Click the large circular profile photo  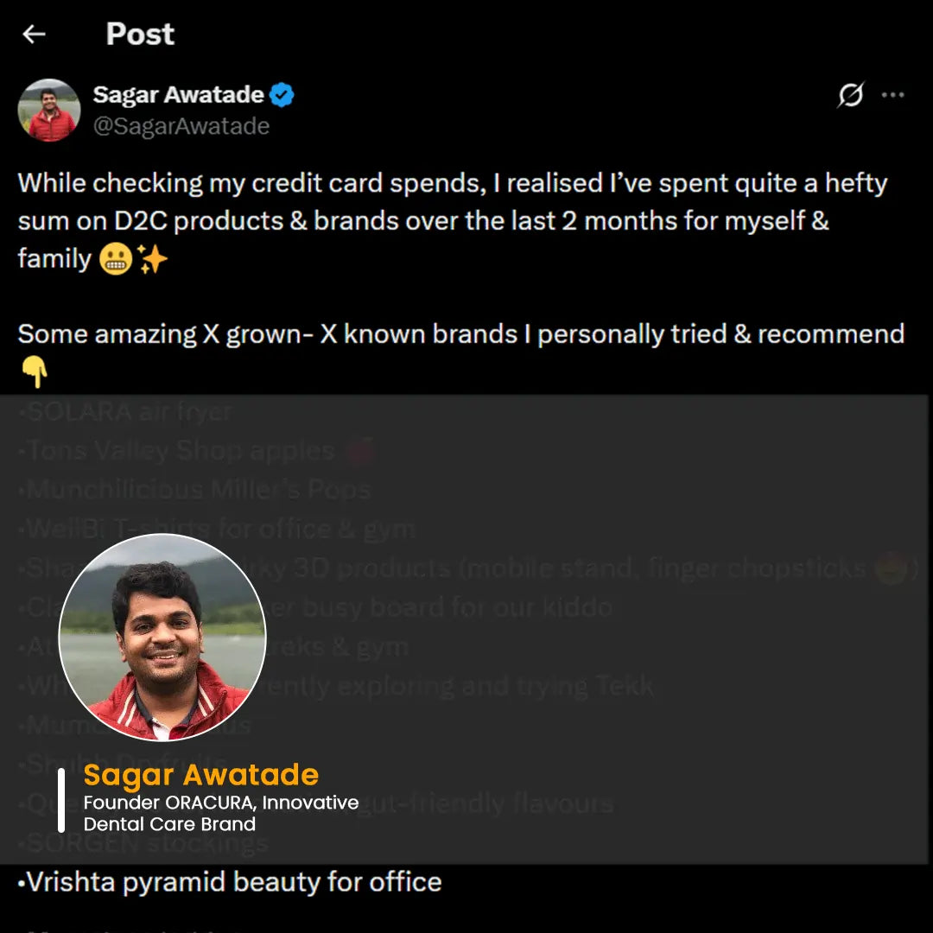point(162,638)
